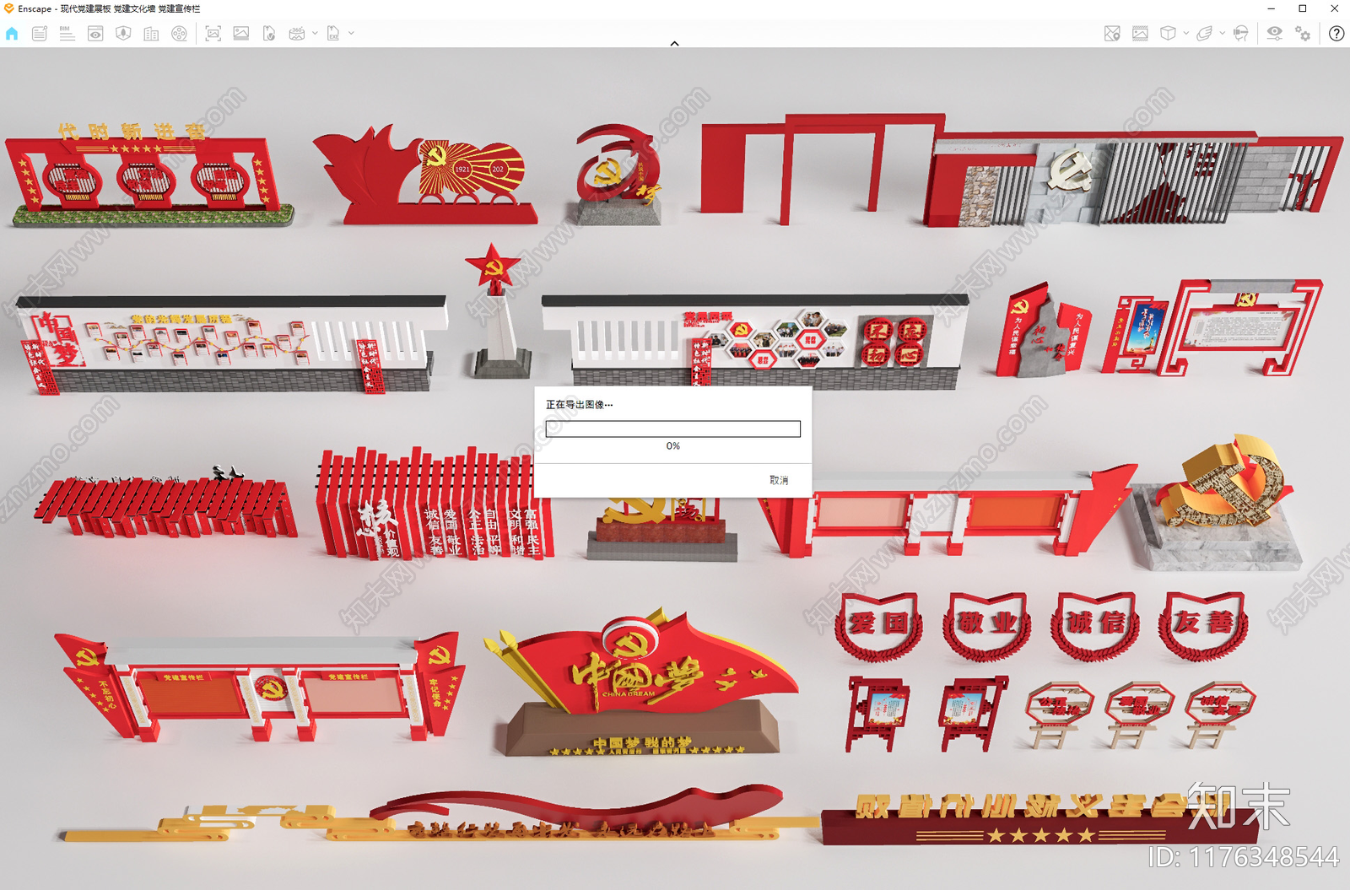Enable the VR headset mode icon

(1240, 34)
